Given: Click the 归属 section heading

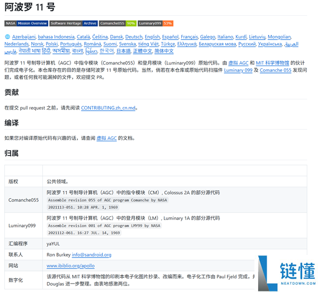Looking at the screenshot, I should coord(12,153).
